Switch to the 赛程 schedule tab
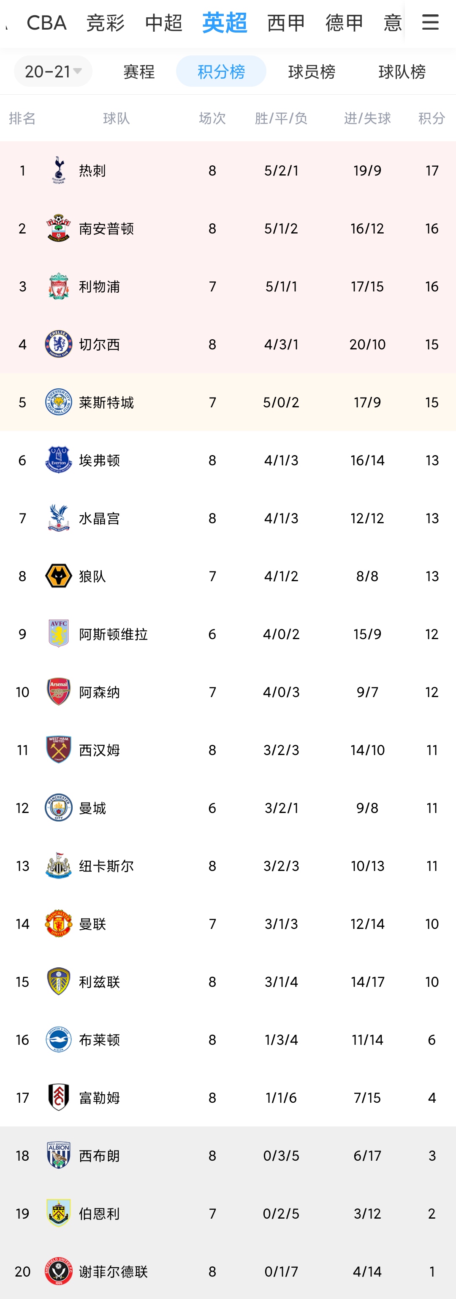The image size is (456, 1299). (x=139, y=71)
